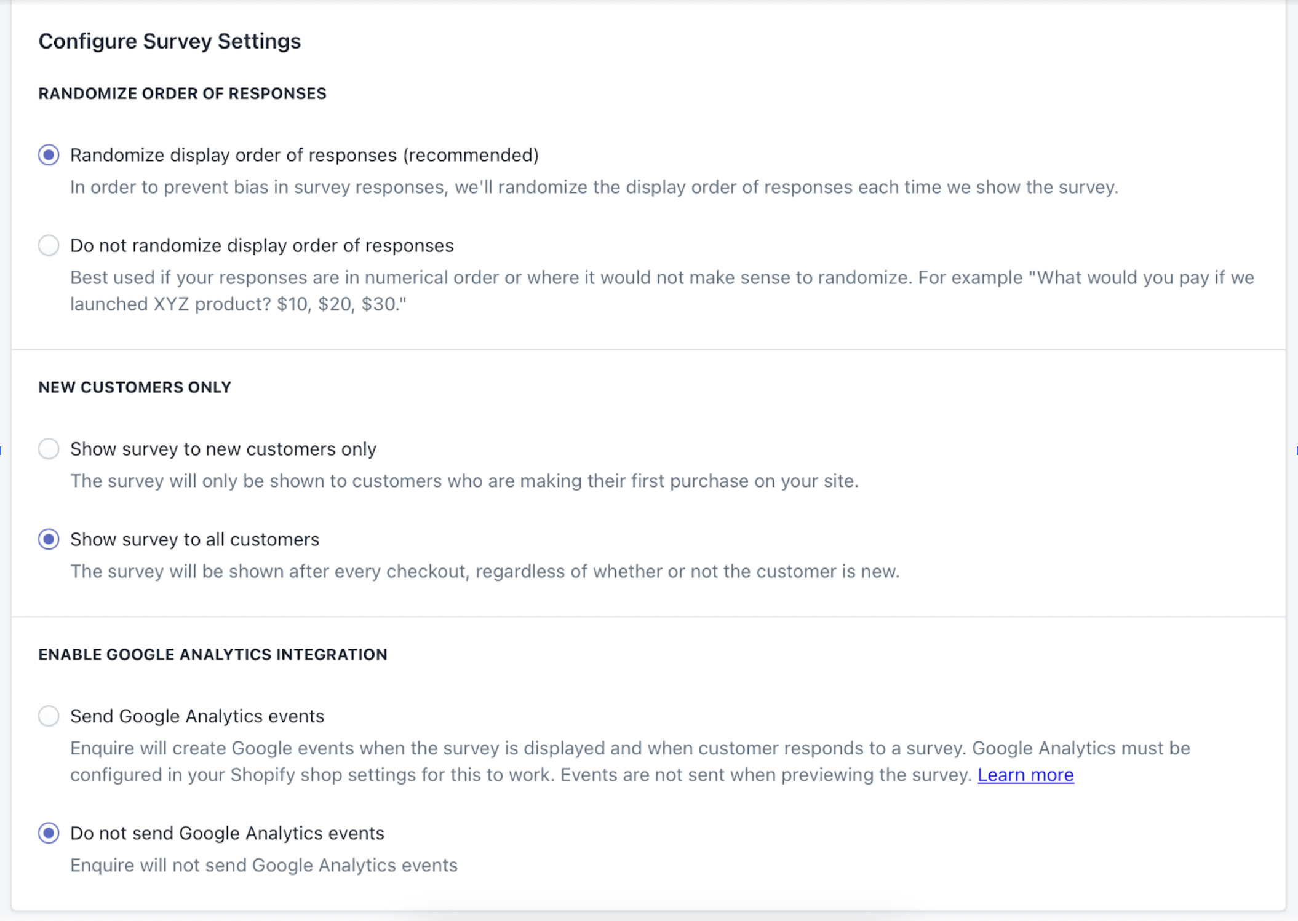Click the "RANDOMIZE ORDER OF RESPONSES" section header
1298x921 pixels.
click(x=183, y=93)
